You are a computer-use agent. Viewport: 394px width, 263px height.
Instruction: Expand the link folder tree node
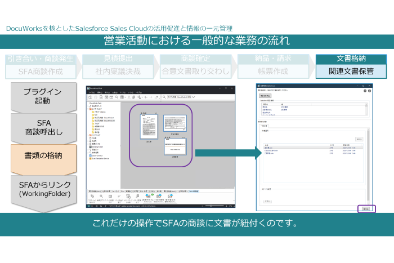pyautogui.click(x=88, y=135)
